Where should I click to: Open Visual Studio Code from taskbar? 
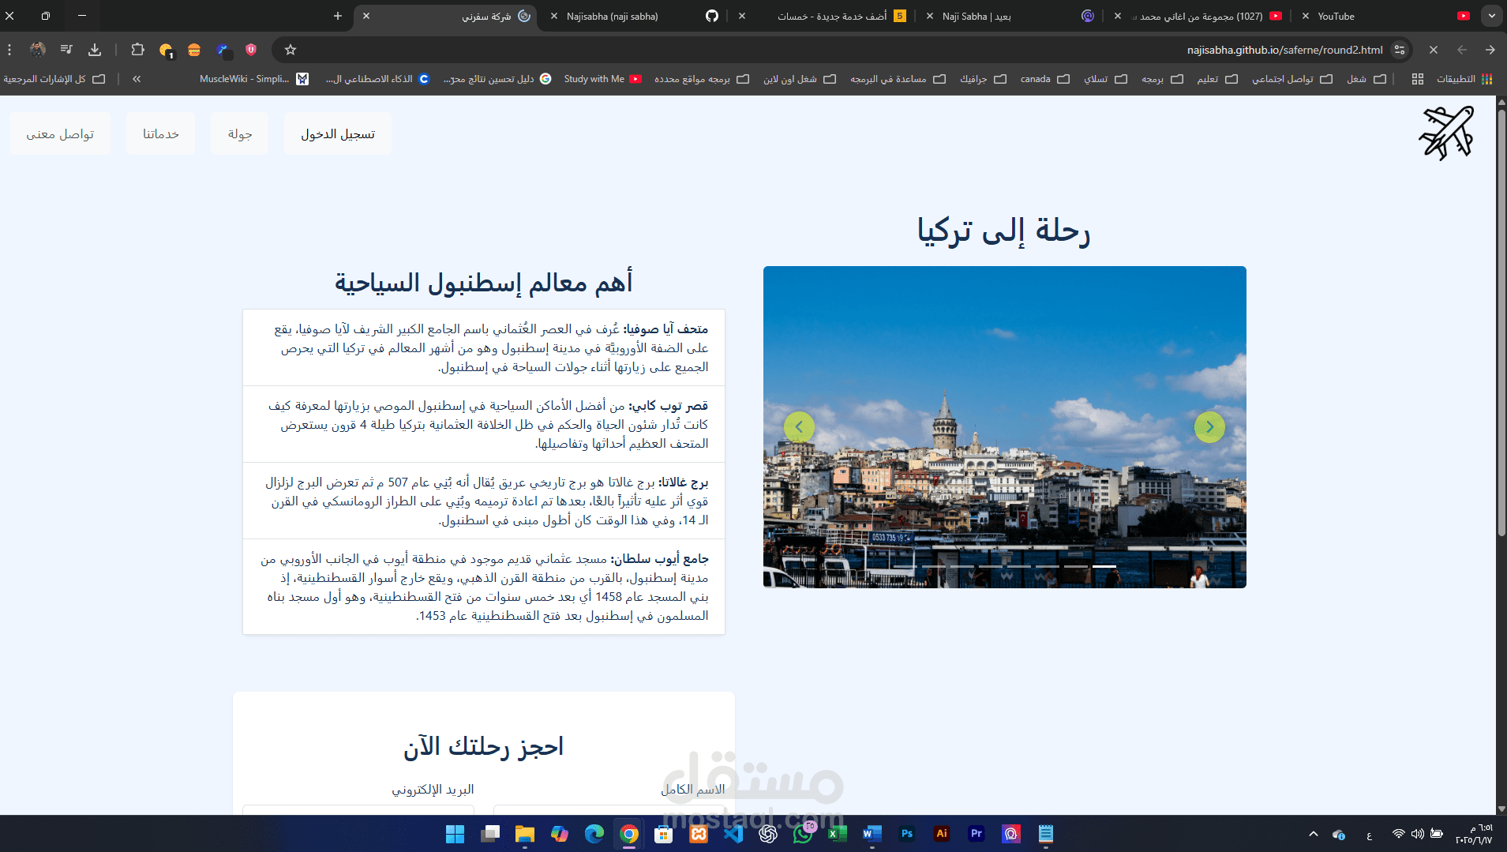(733, 834)
